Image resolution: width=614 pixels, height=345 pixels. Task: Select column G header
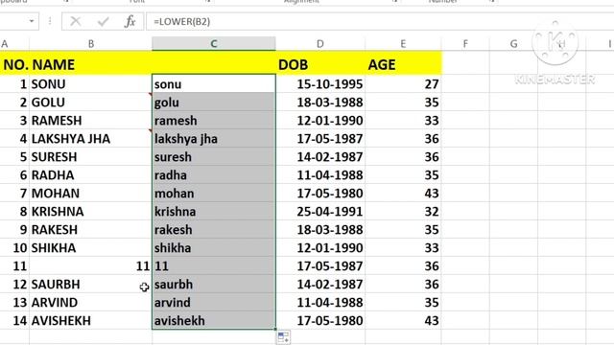(514, 44)
